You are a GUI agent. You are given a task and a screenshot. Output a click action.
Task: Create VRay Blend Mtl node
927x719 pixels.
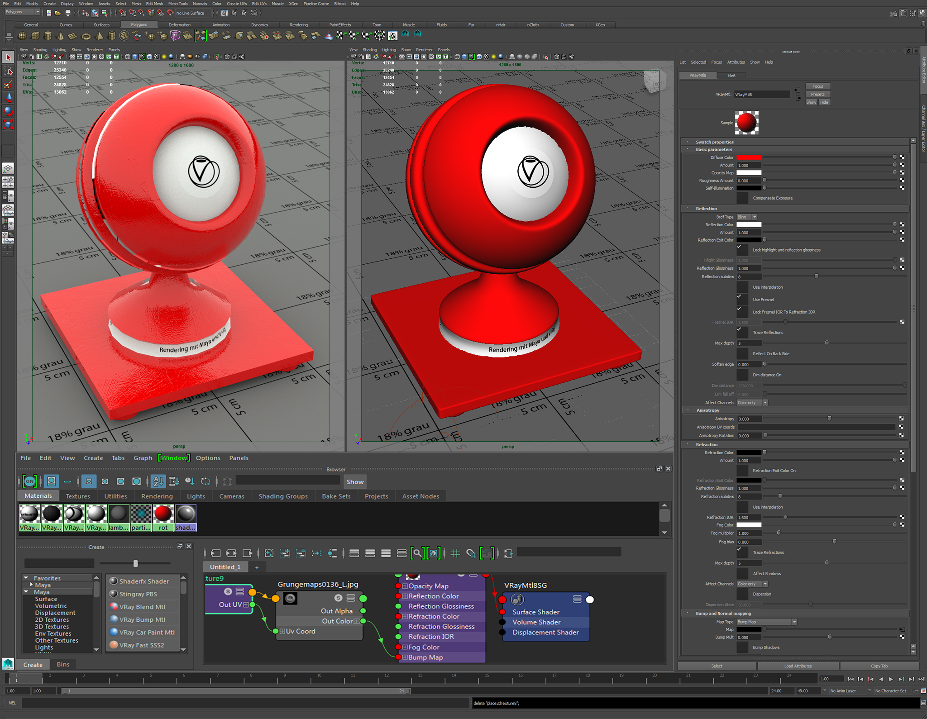pyautogui.click(x=142, y=607)
